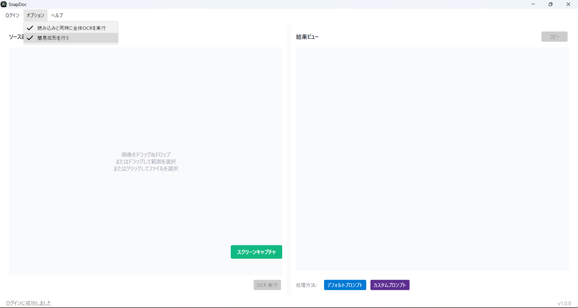Image resolution: width=578 pixels, height=308 pixels.
Task: Click the v1.0.0 version label
Action: tap(564, 303)
